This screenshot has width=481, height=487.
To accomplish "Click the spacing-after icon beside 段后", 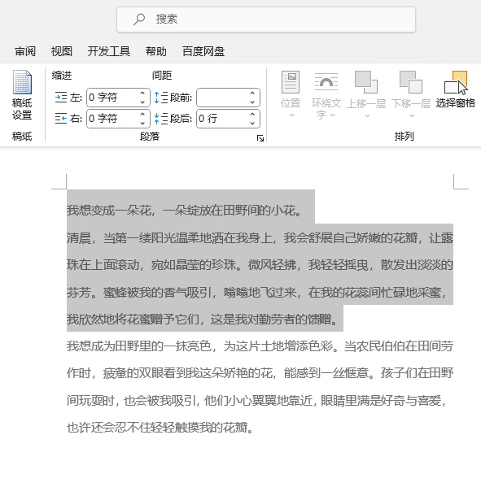I will tap(161, 119).
